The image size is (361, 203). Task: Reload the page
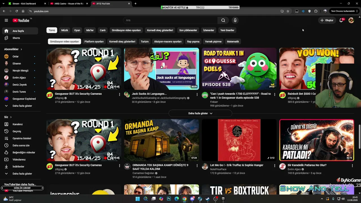(x=17, y=11)
